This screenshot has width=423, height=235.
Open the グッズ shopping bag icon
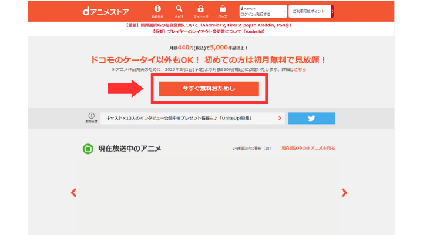(223, 11)
